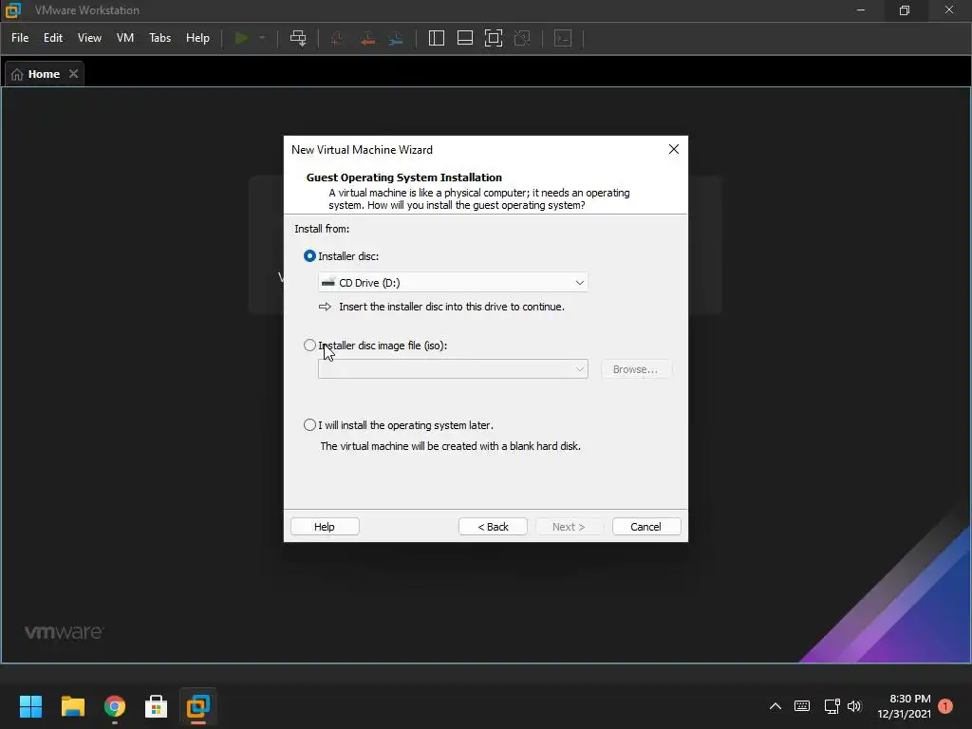Choose I will install the operating system later

pyautogui.click(x=309, y=425)
